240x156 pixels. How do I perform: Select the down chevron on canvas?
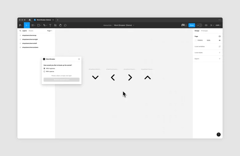pyautogui.click(x=95, y=77)
